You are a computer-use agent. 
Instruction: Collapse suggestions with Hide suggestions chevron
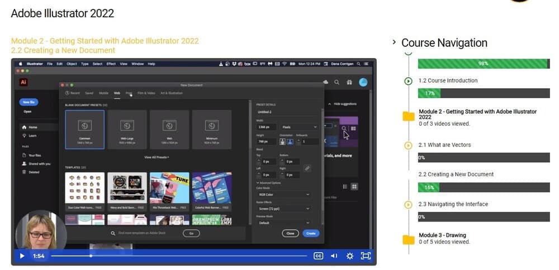pos(329,104)
